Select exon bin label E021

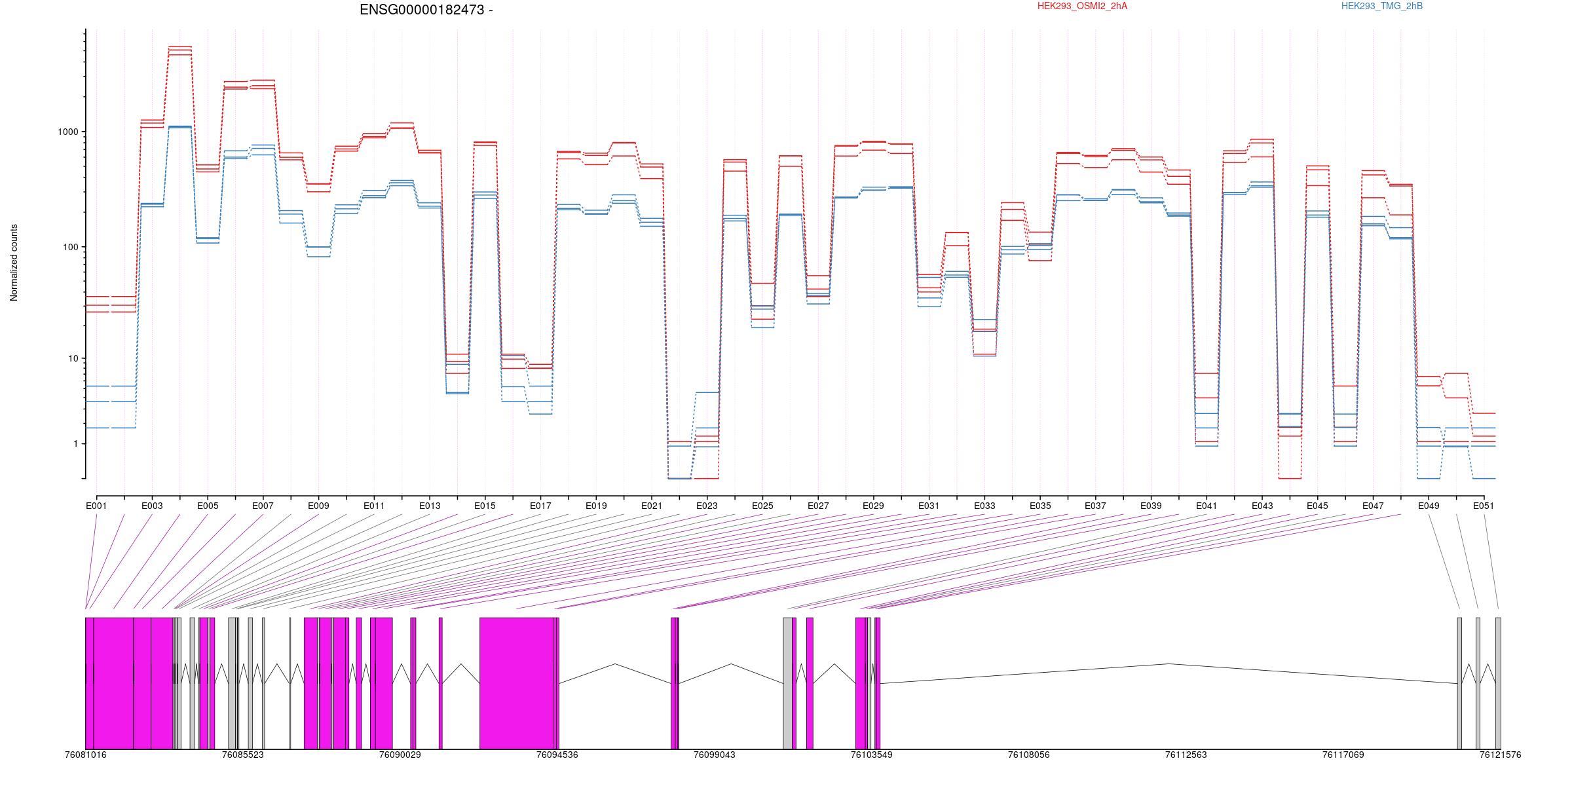[652, 506]
